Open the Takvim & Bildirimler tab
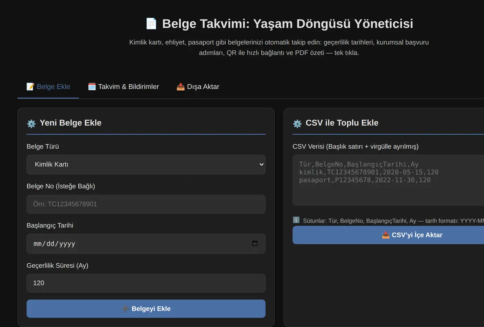 coord(123,87)
